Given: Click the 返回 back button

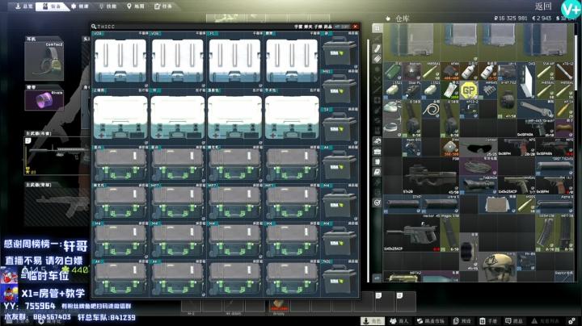Looking at the screenshot, I should (542, 6).
